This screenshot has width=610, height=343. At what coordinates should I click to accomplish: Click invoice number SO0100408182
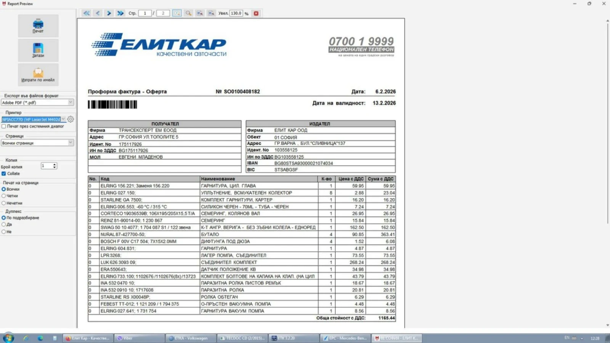coord(242,92)
